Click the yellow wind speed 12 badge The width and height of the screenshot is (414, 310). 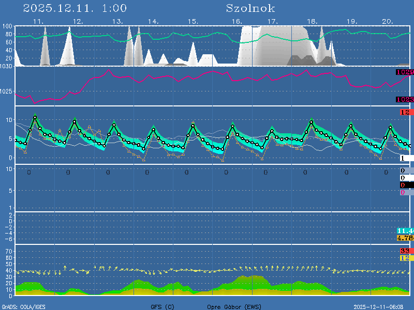tap(405, 258)
